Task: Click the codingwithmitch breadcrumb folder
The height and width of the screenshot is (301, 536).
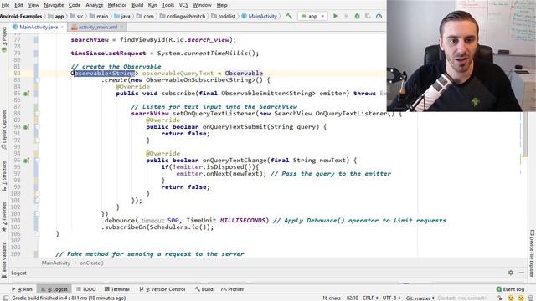Action: pos(183,16)
